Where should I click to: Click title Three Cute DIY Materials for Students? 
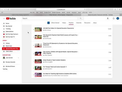click(x=60, y=44)
